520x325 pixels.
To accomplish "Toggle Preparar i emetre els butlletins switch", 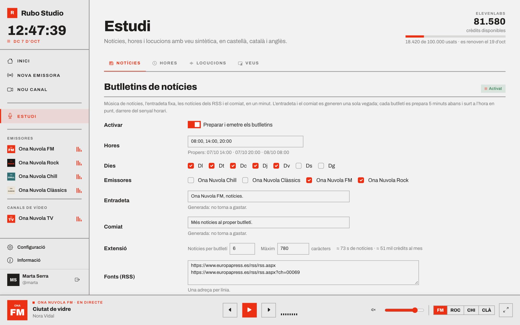I will [194, 125].
